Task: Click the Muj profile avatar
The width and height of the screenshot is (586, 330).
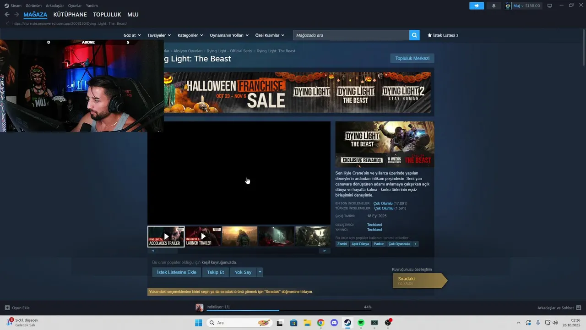Action: 508,6
